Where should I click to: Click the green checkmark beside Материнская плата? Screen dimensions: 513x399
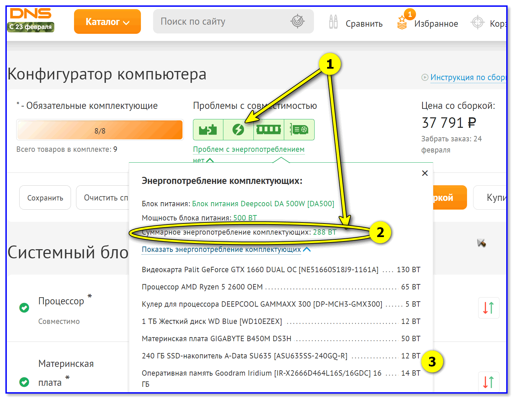24,382
